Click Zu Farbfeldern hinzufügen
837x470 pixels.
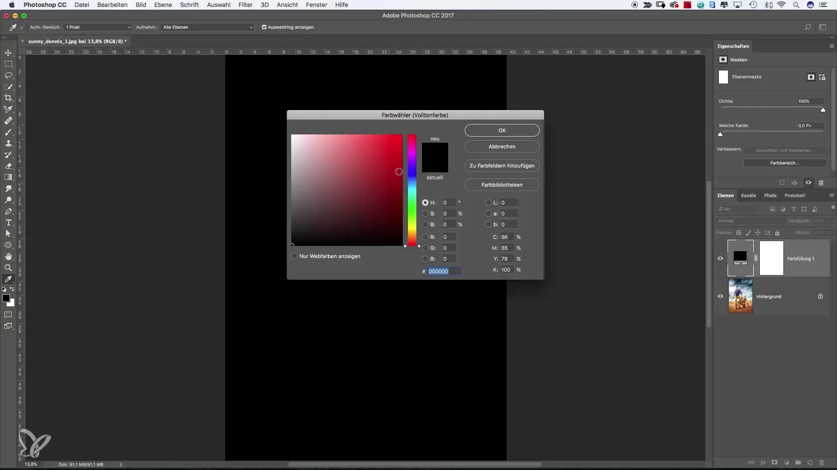(x=502, y=166)
